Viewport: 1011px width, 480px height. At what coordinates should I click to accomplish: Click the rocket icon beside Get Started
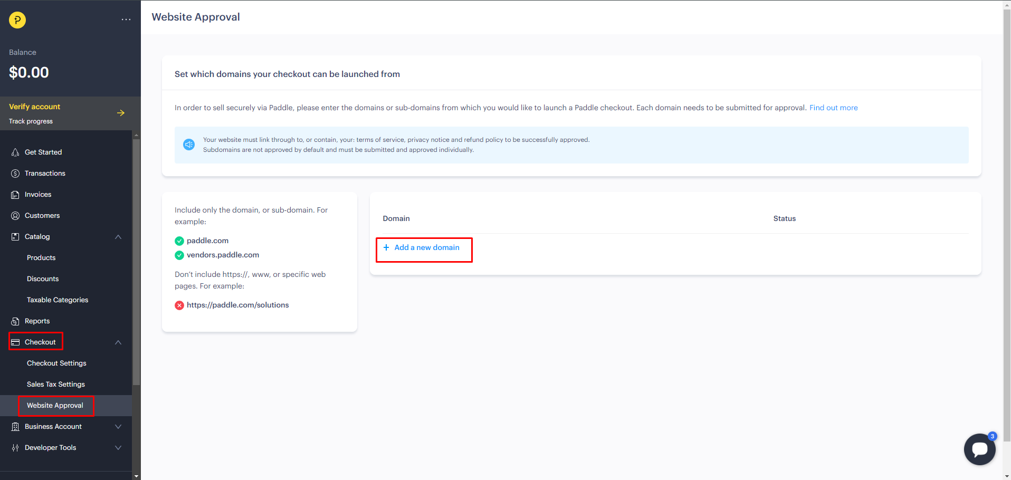point(15,152)
